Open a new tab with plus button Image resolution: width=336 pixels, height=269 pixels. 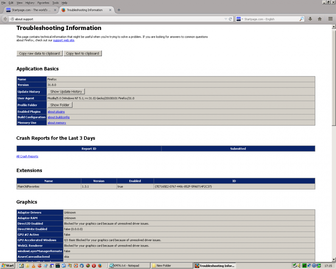point(119,10)
